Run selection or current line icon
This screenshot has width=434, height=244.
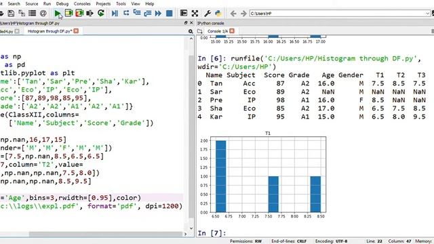pyautogui.click(x=90, y=13)
